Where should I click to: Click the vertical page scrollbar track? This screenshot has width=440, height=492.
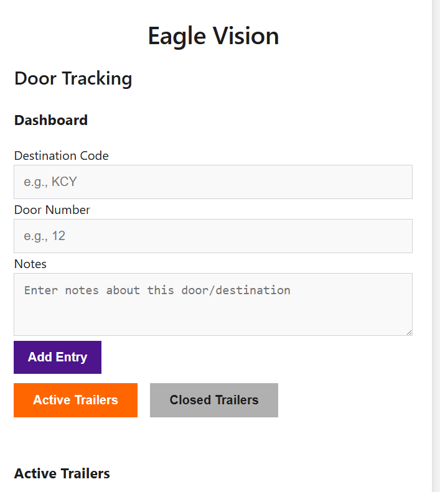(436, 246)
